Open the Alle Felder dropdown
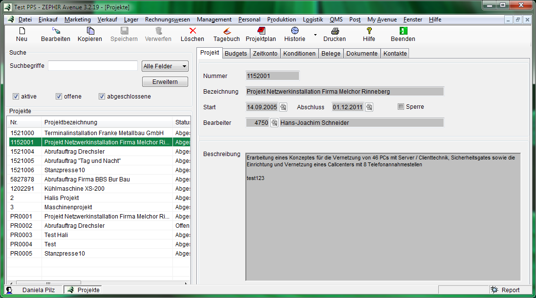 (165, 66)
